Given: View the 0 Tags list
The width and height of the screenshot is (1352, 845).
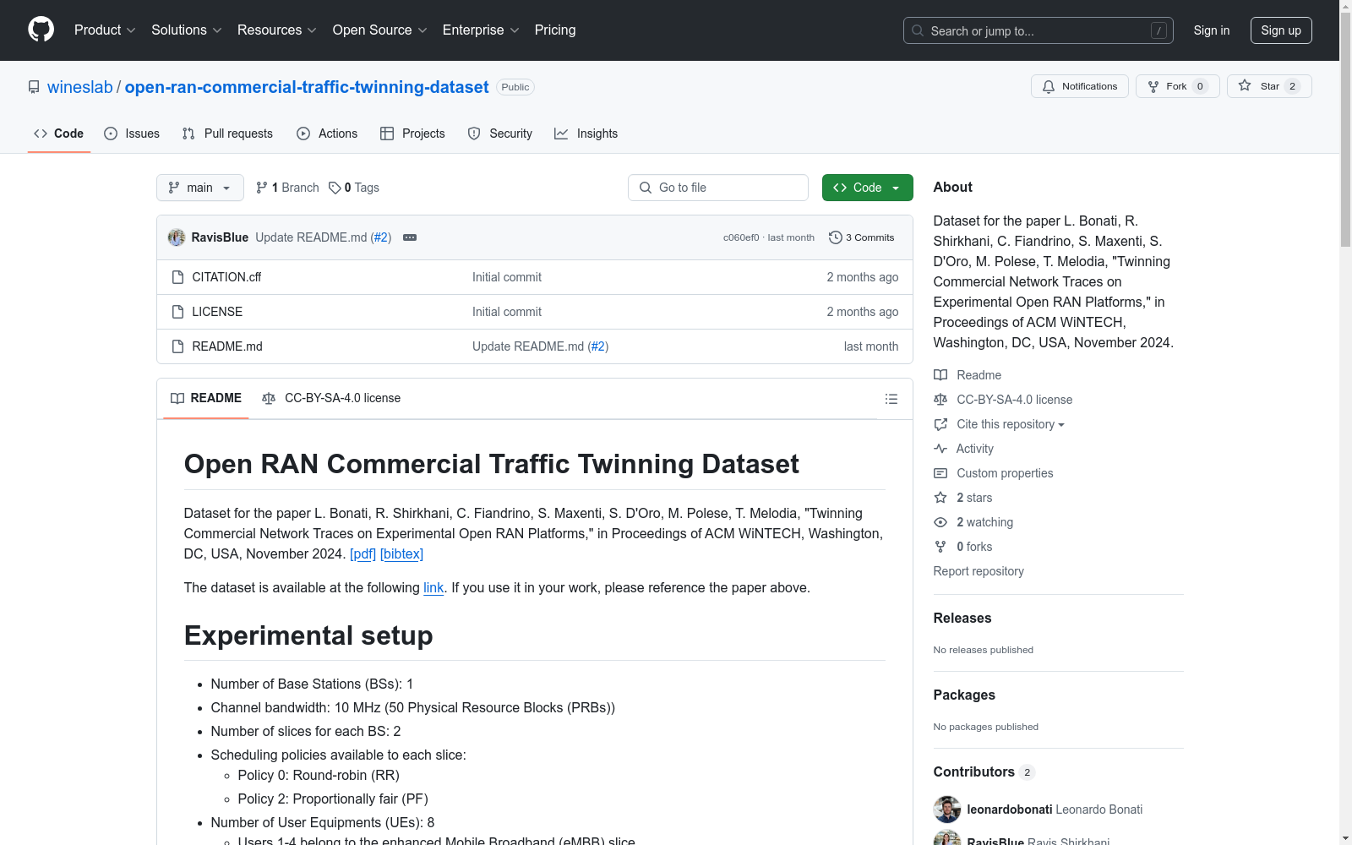Looking at the screenshot, I should [354, 188].
